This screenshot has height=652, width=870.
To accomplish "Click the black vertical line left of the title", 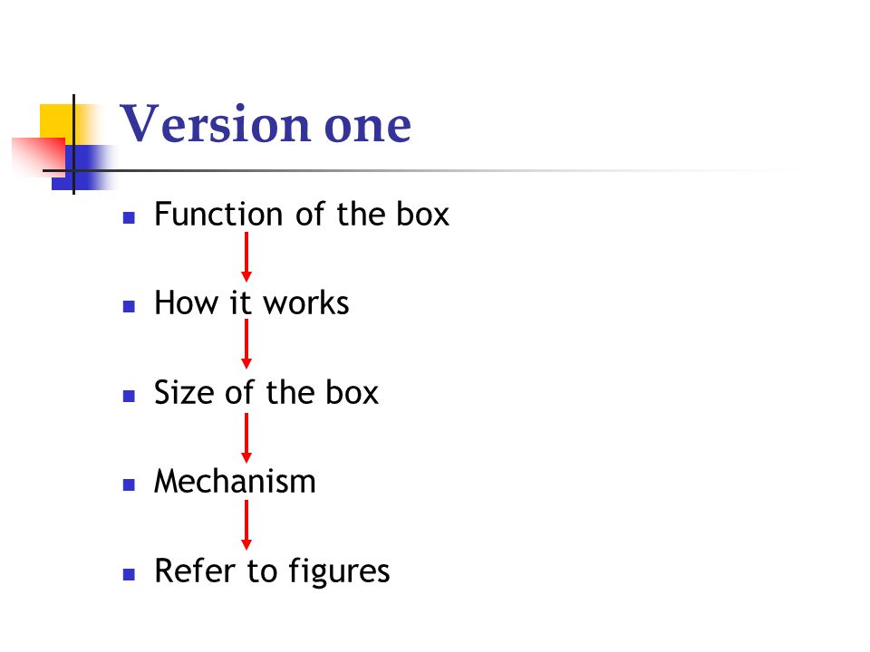I will click(x=73, y=144).
